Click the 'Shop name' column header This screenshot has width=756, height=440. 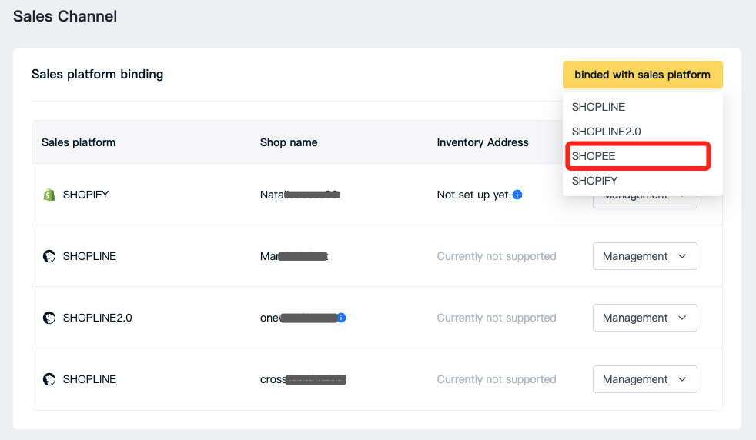289,142
